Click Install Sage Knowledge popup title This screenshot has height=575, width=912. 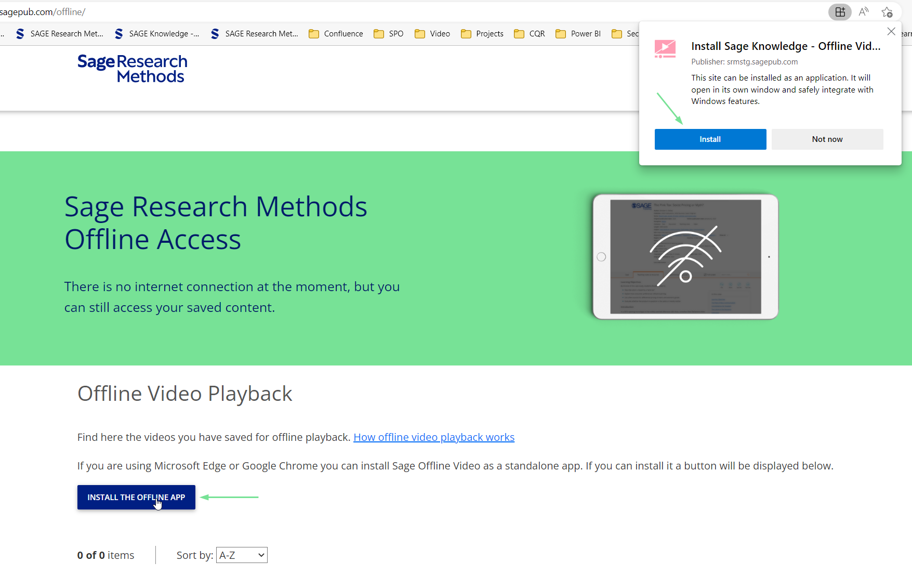tap(786, 46)
